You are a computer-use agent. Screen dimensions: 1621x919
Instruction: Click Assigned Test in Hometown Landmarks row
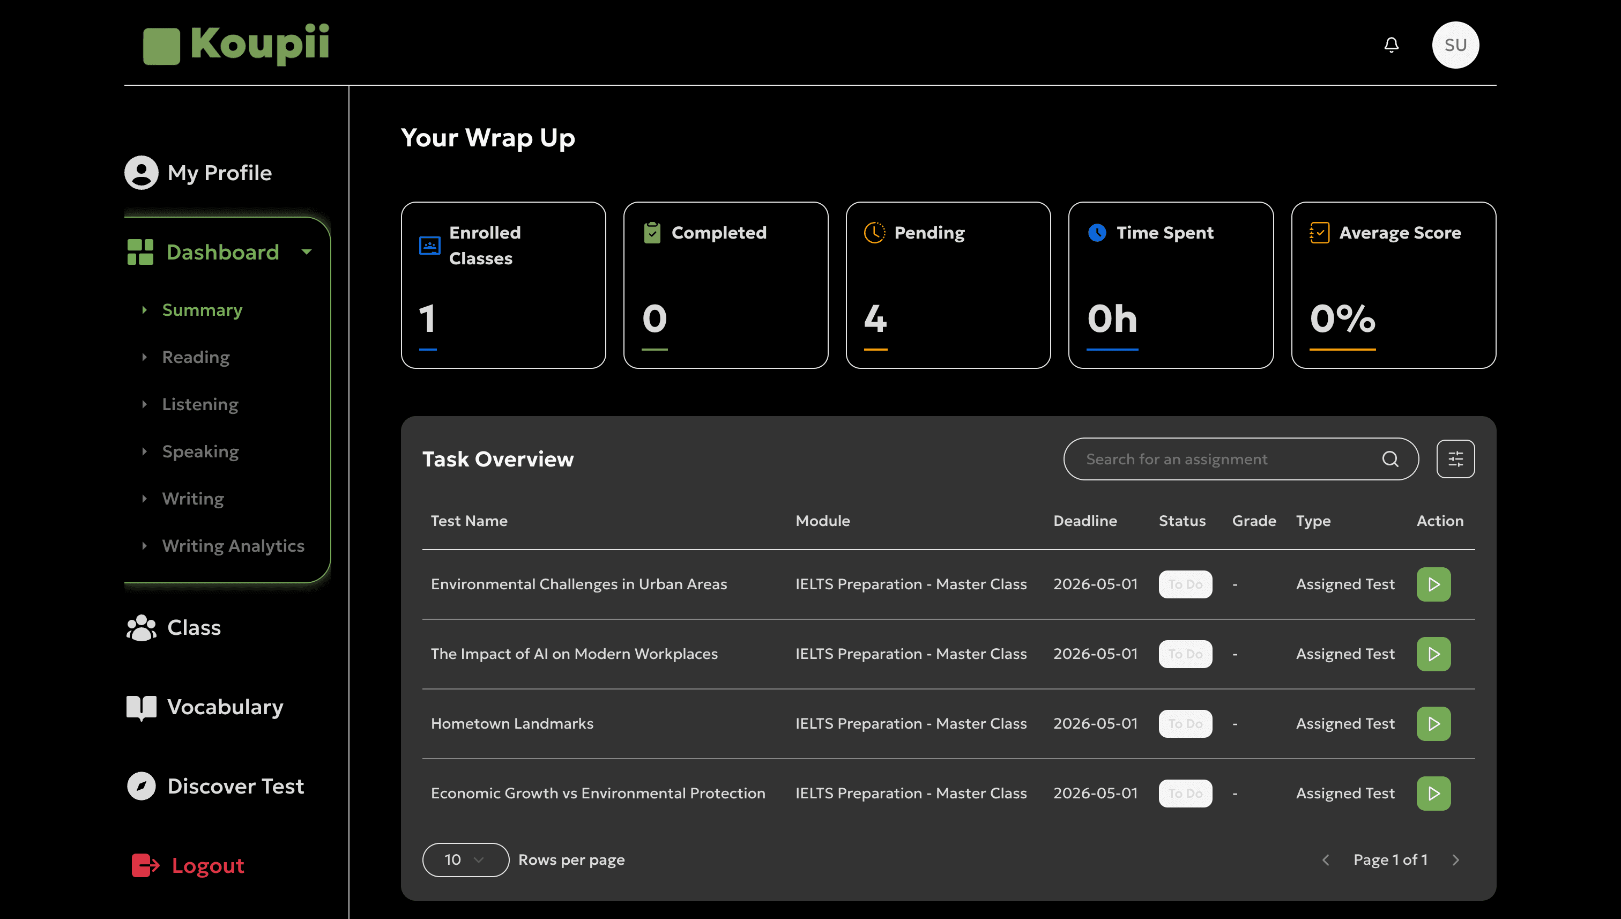coord(1344,723)
